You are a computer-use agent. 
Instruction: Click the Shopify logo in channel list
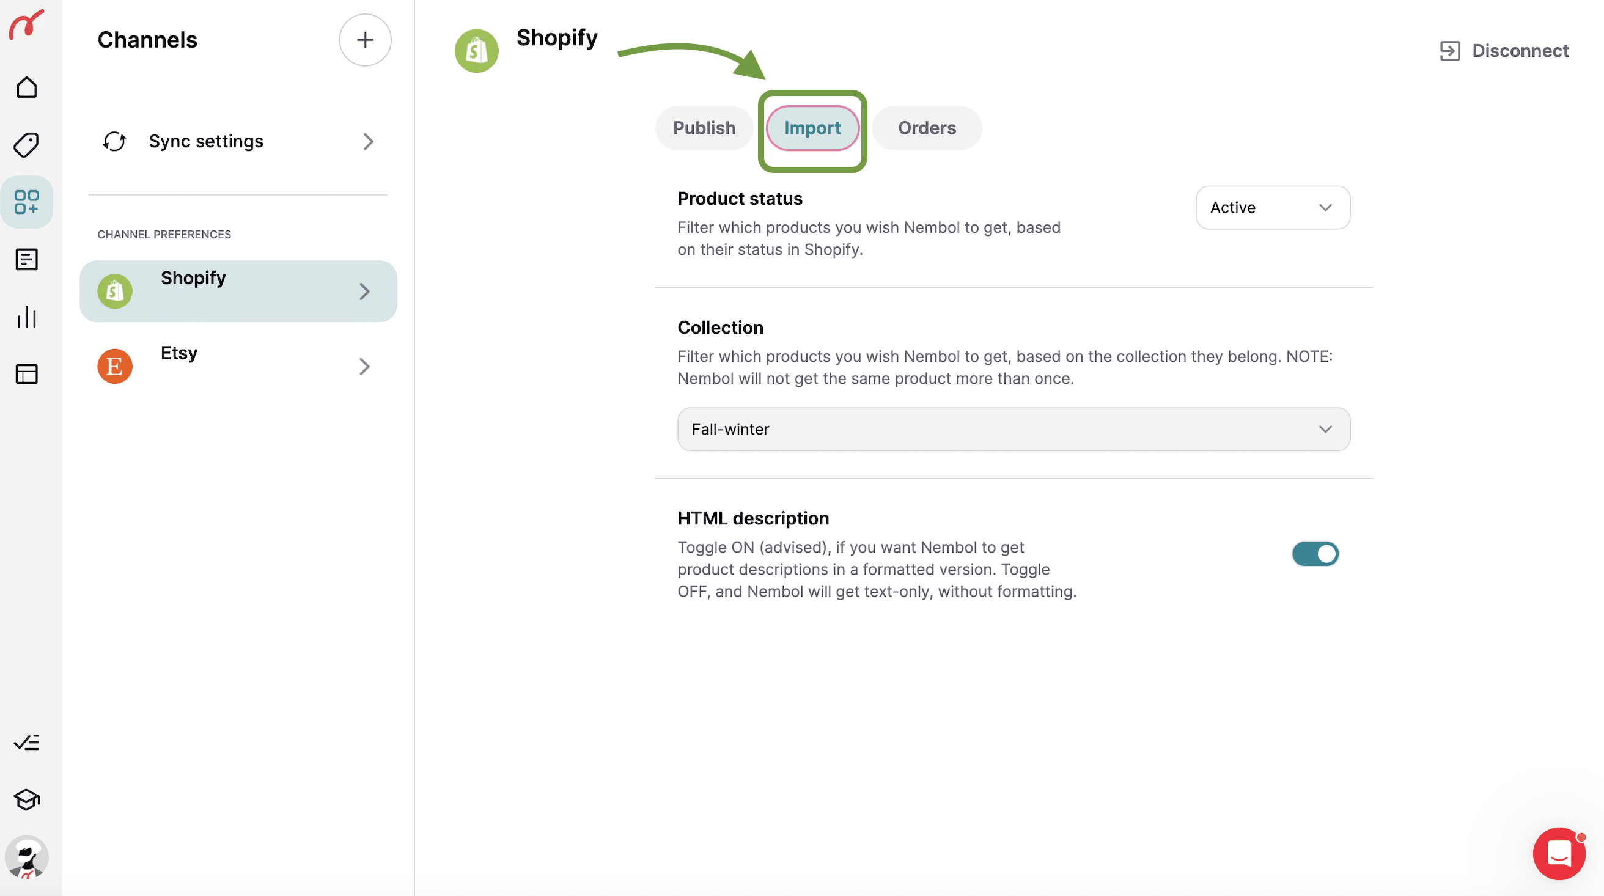pos(114,291)
